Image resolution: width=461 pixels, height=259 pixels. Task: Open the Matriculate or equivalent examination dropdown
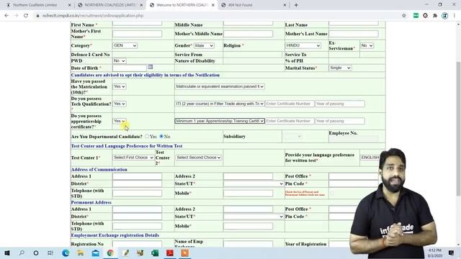[x=220, y=86]
